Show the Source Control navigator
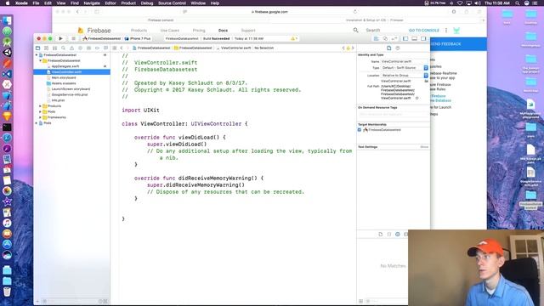Screen dimensions: 544x306 46,48
